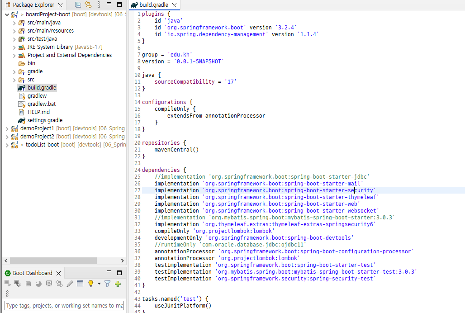Expand the demoProject1 project

point(7,128)
